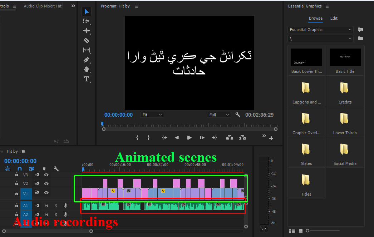
Task: Target the A1 track header
Action: [26, 206]
